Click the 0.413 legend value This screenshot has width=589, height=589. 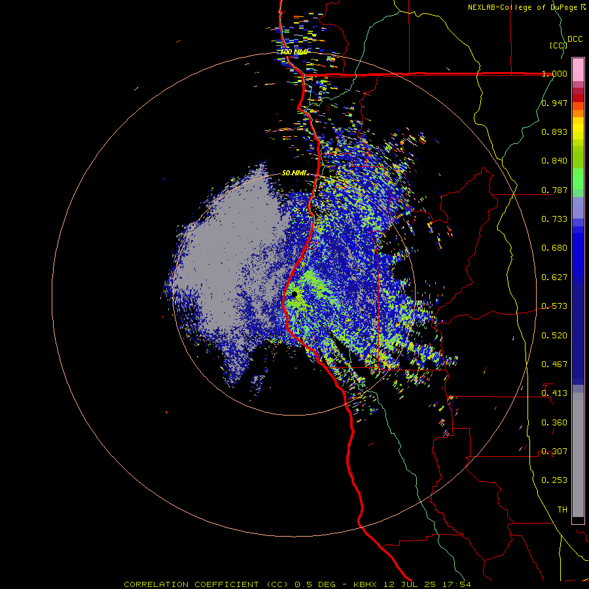click(x=554, y=393)
